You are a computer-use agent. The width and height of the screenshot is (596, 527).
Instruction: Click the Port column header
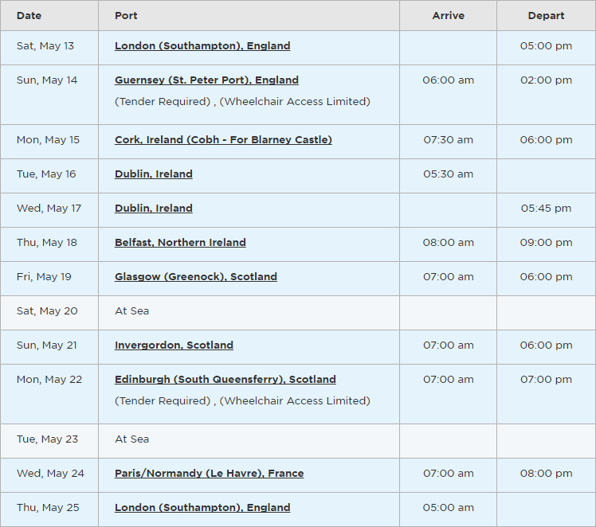(126, 16)
